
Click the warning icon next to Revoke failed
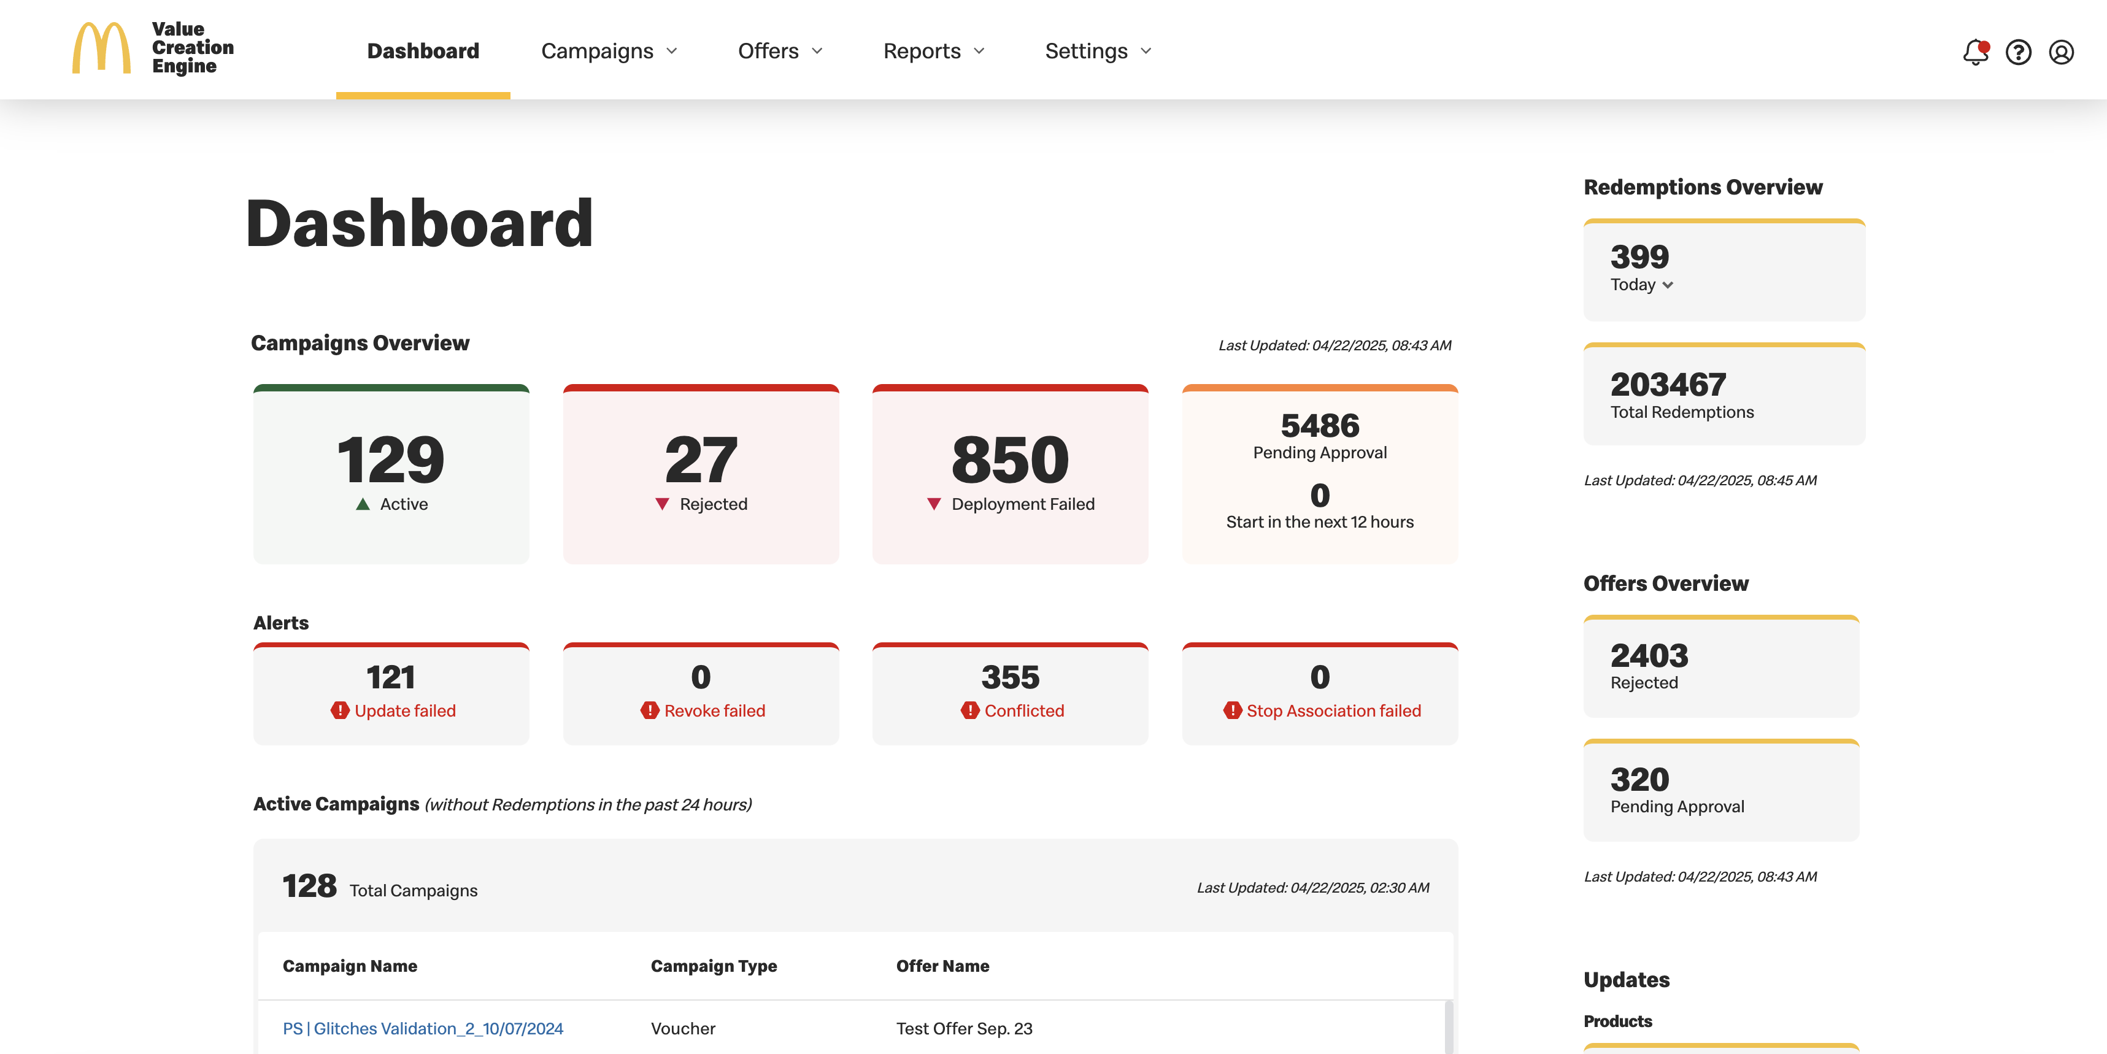point(649,710)
